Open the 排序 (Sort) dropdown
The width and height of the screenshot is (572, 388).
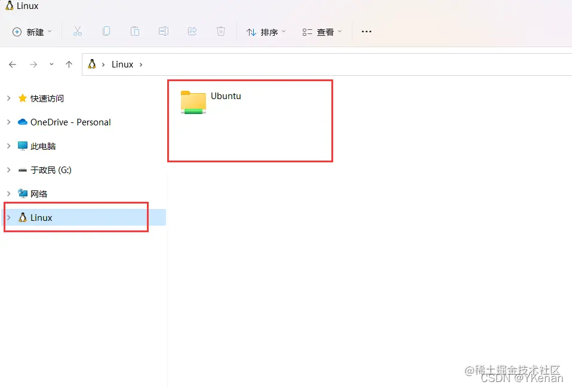click(x=266, y=32)
